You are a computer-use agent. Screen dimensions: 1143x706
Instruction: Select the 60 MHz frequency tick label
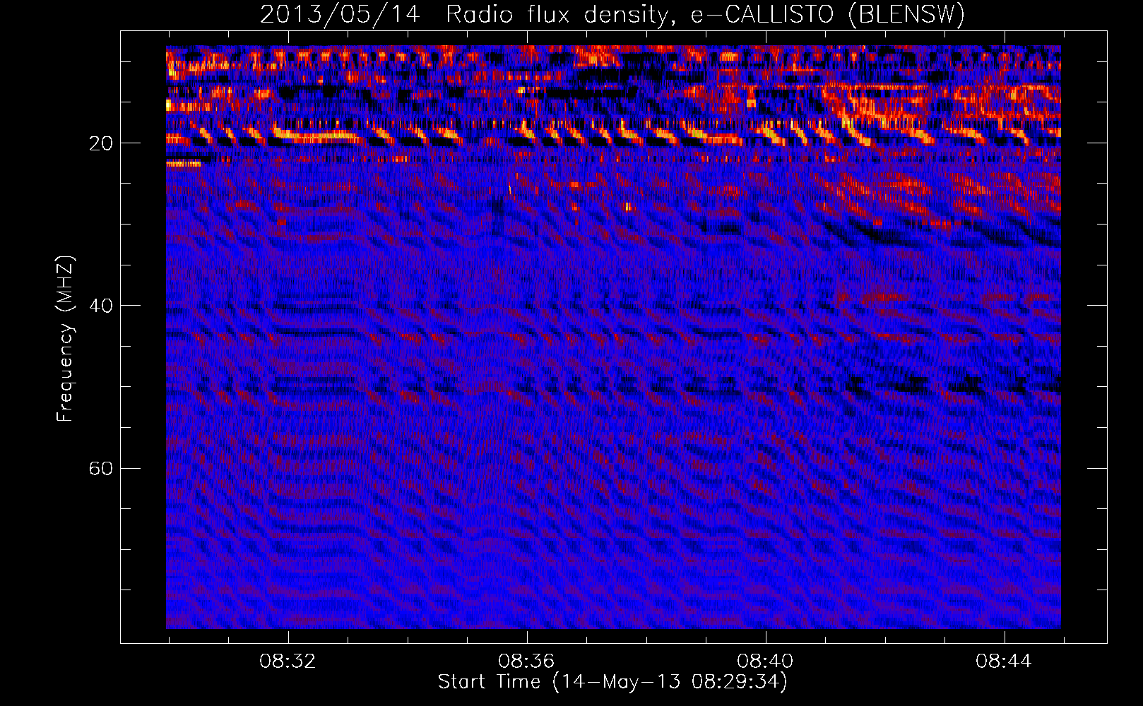[101, 468]
